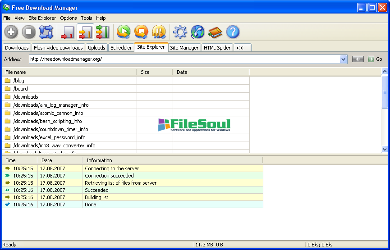Click the green start all downloads icon
390x250 pixels.
124,32
